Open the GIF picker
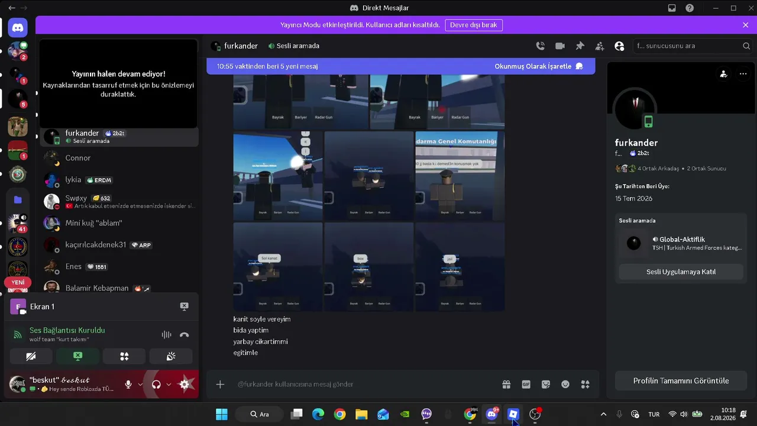 click(x=526, y=384)
